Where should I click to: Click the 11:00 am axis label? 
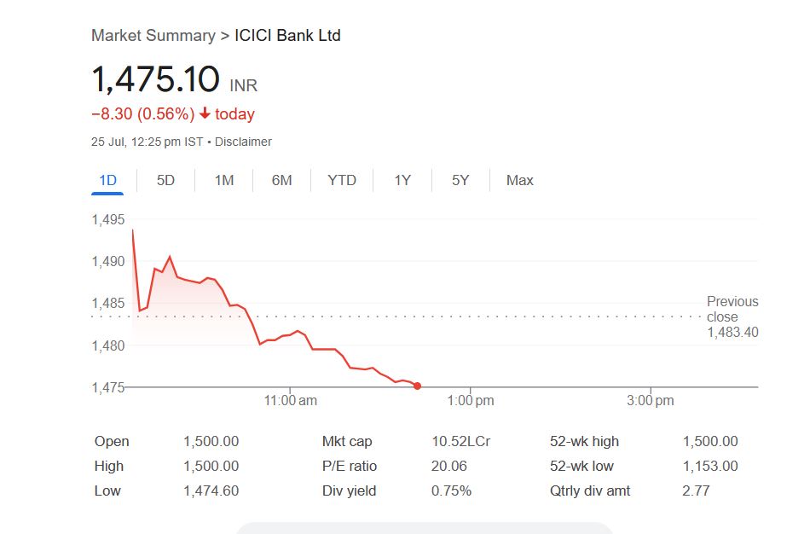click(292, 400)
